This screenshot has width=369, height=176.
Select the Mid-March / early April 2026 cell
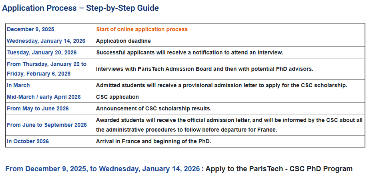(44, 97)
